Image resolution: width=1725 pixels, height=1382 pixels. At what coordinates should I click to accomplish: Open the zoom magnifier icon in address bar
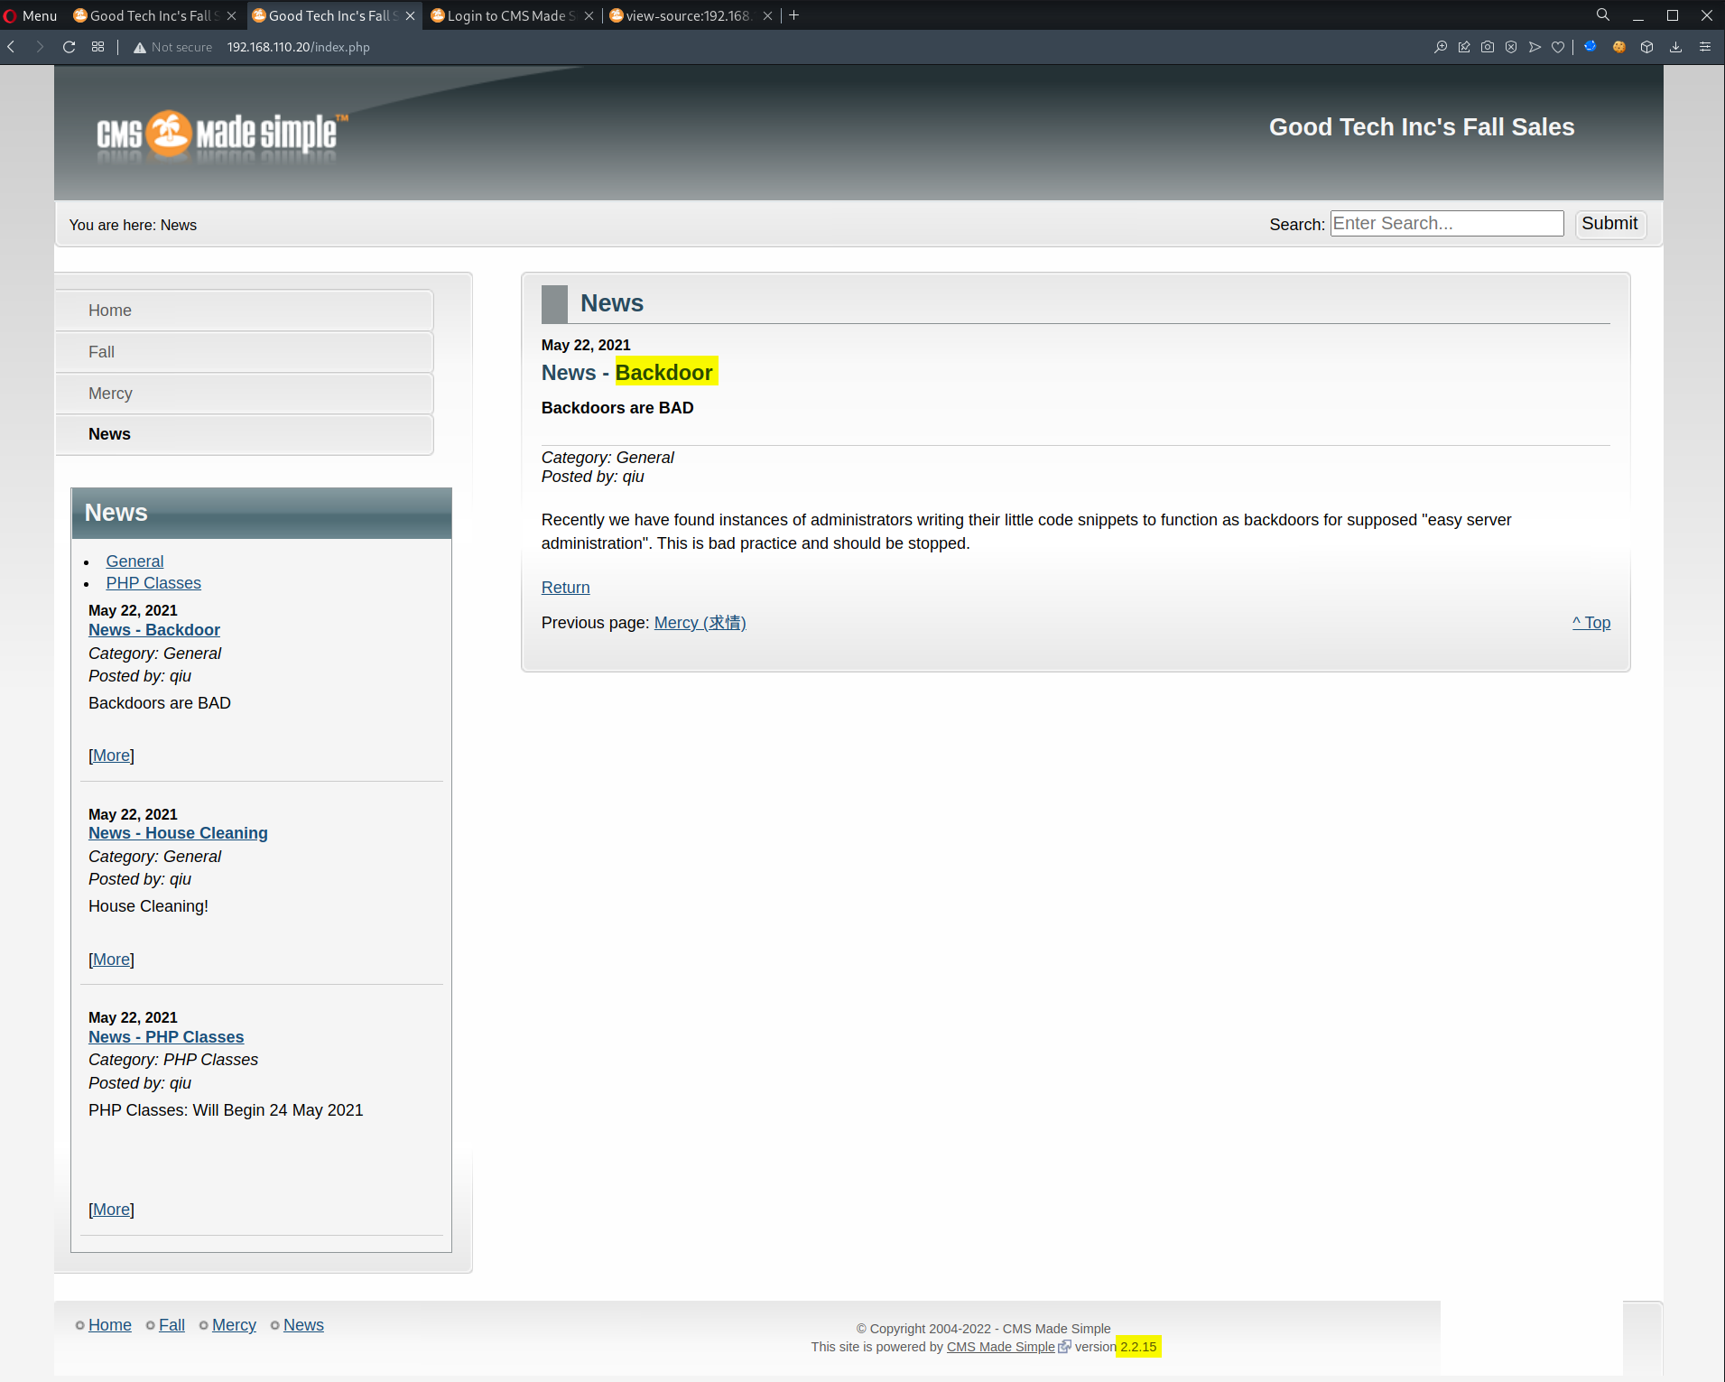[x=1441, y=47]
